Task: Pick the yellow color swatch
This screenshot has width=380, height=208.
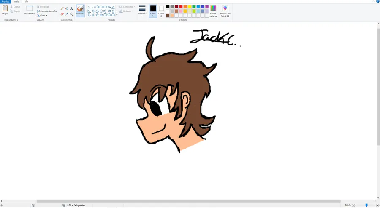Action: click(190, 7)
